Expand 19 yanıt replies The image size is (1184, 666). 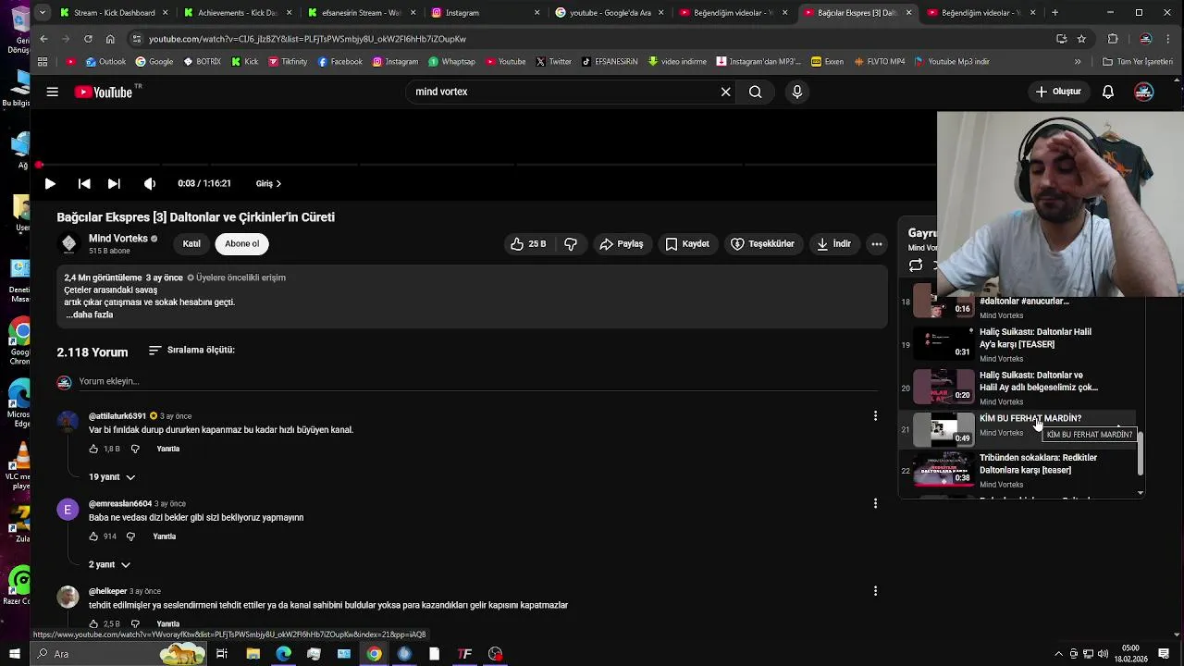[112, 477]
